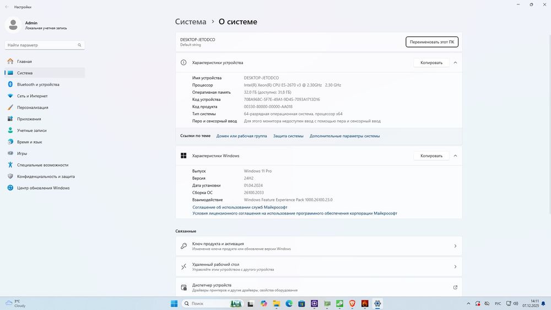Launch Copilot from the taskbar

(x=263, y=304)
